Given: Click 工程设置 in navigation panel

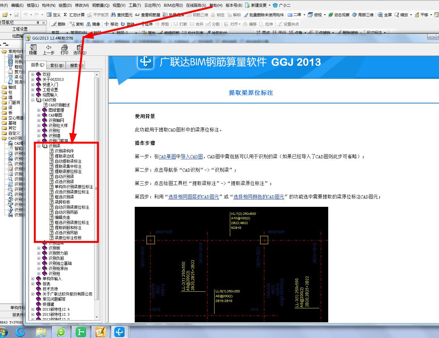Looking at the screenshot, I should coord(20,29).
